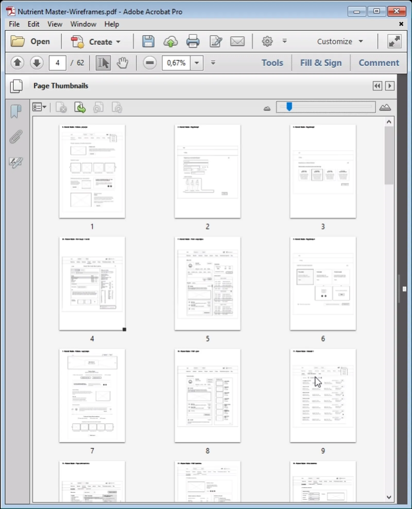
Task: Open the Bookmarks side panel
Action: pyautogui.click(x=16, y=111)
